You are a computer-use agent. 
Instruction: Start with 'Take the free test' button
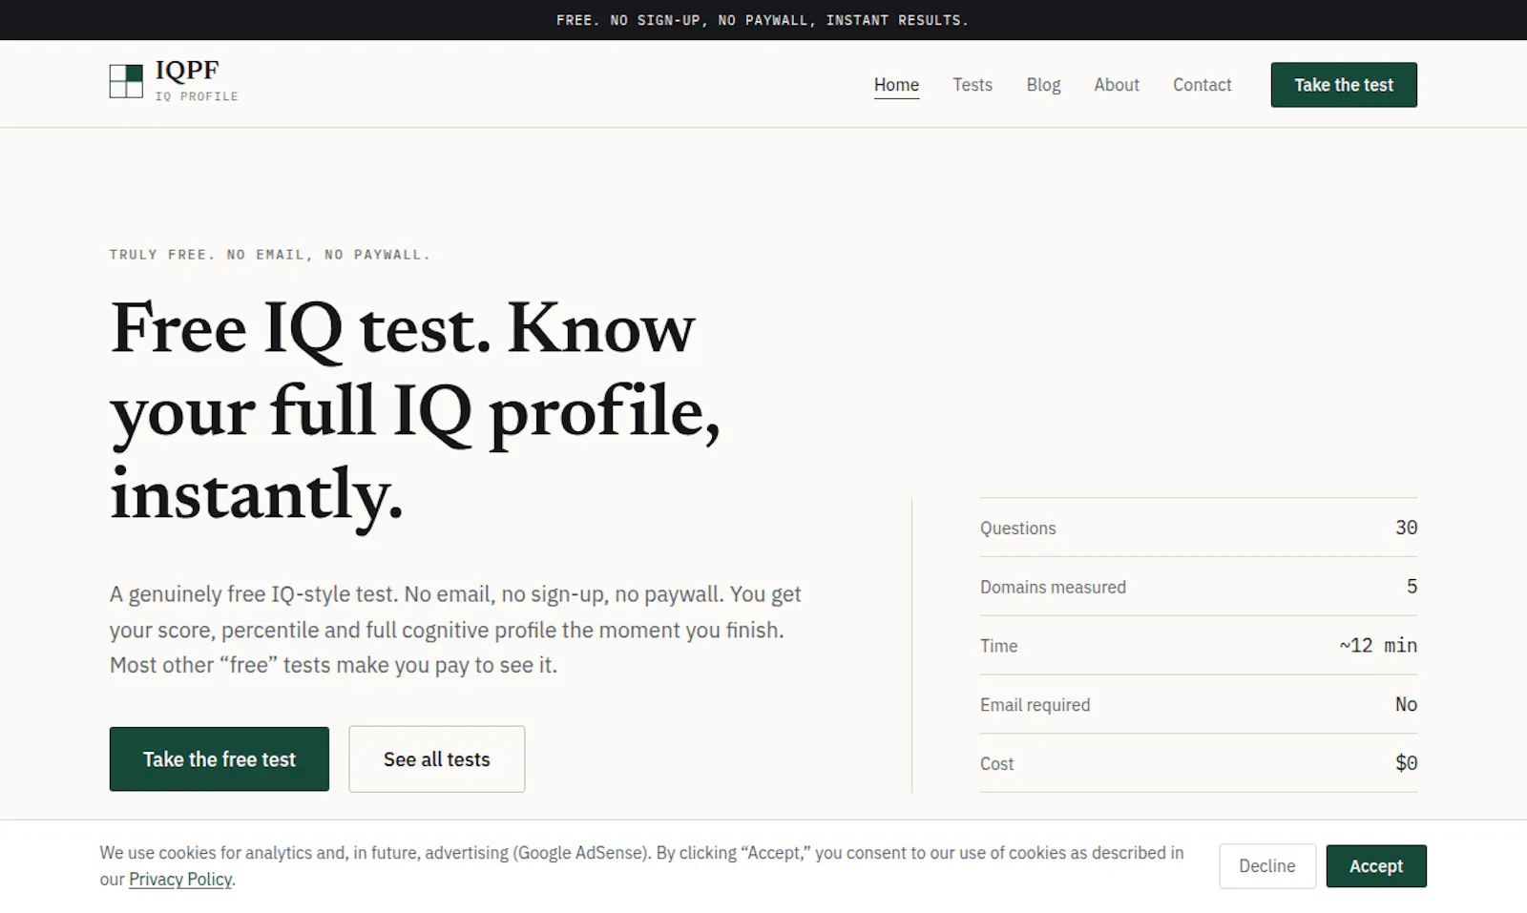220,759
